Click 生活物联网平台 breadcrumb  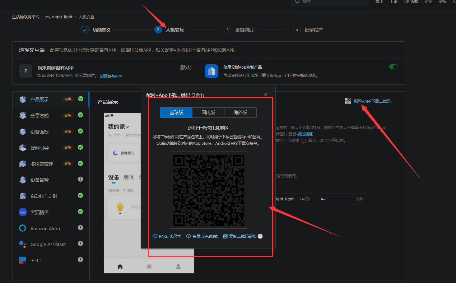tap(25, 17)
